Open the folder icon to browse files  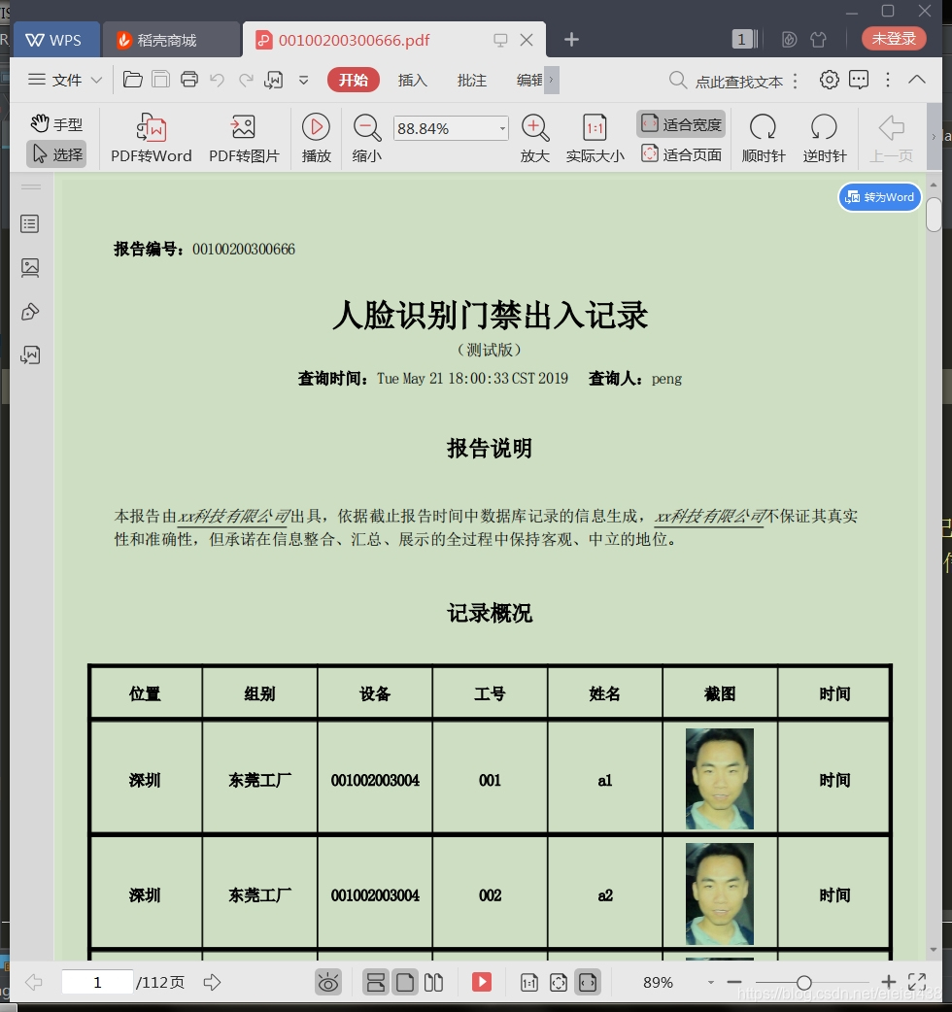pos(133,80)
